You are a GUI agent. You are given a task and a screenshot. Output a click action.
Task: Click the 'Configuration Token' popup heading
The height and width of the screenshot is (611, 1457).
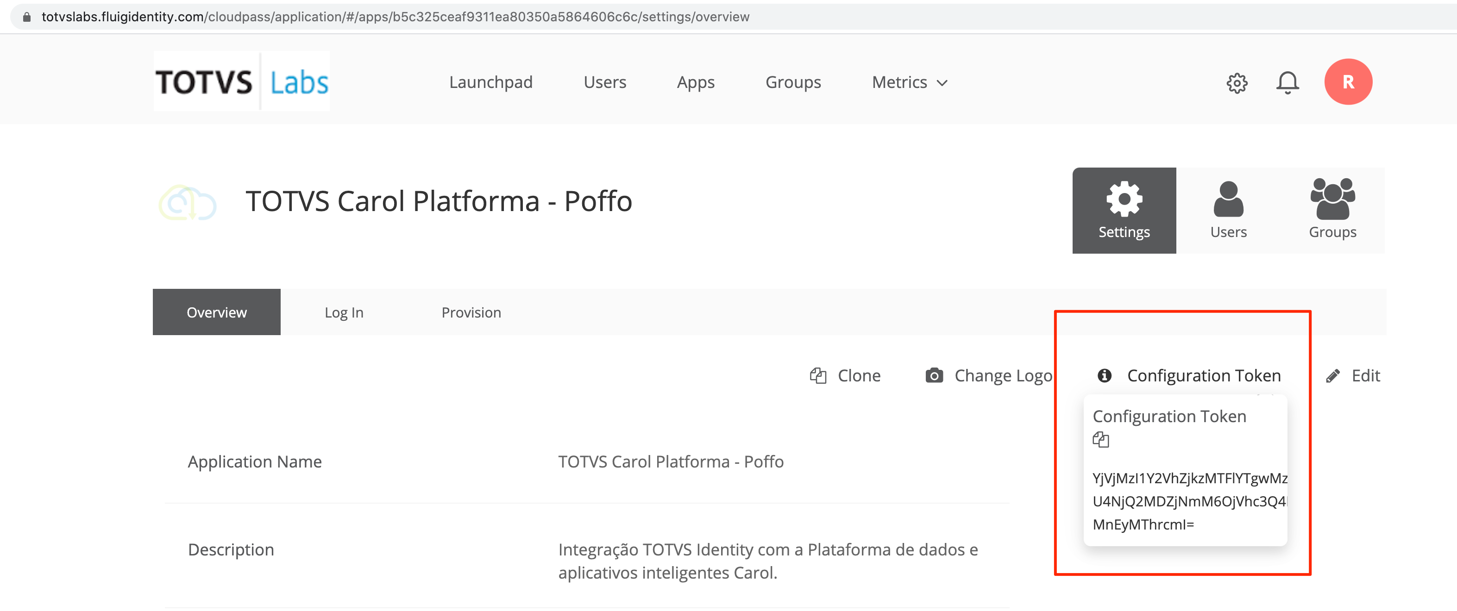tap(1169, 416)
